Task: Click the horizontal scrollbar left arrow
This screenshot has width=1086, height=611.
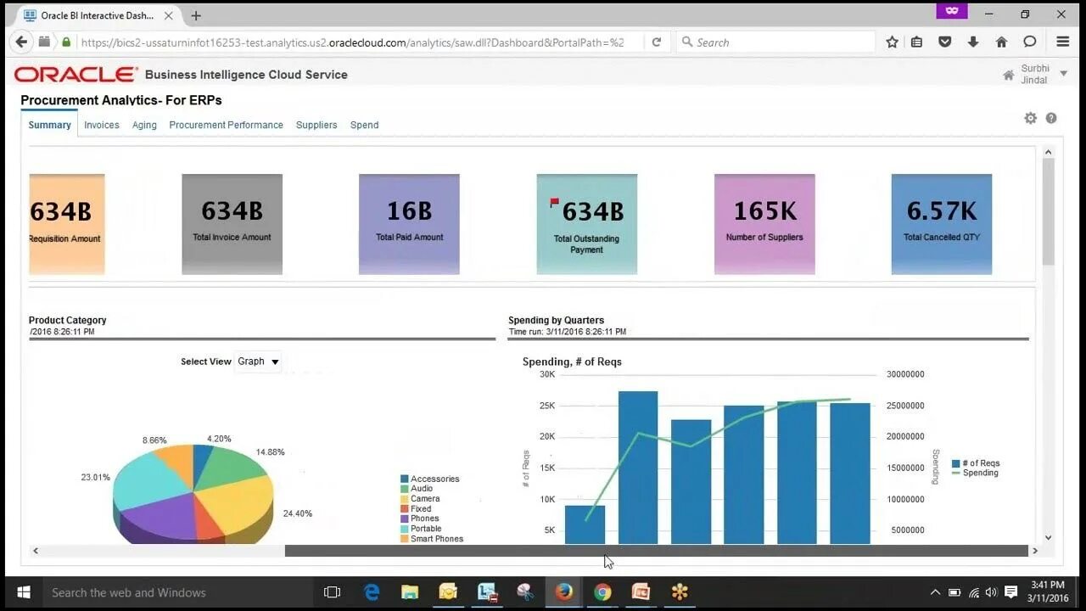Action: [x=36, y=551]
